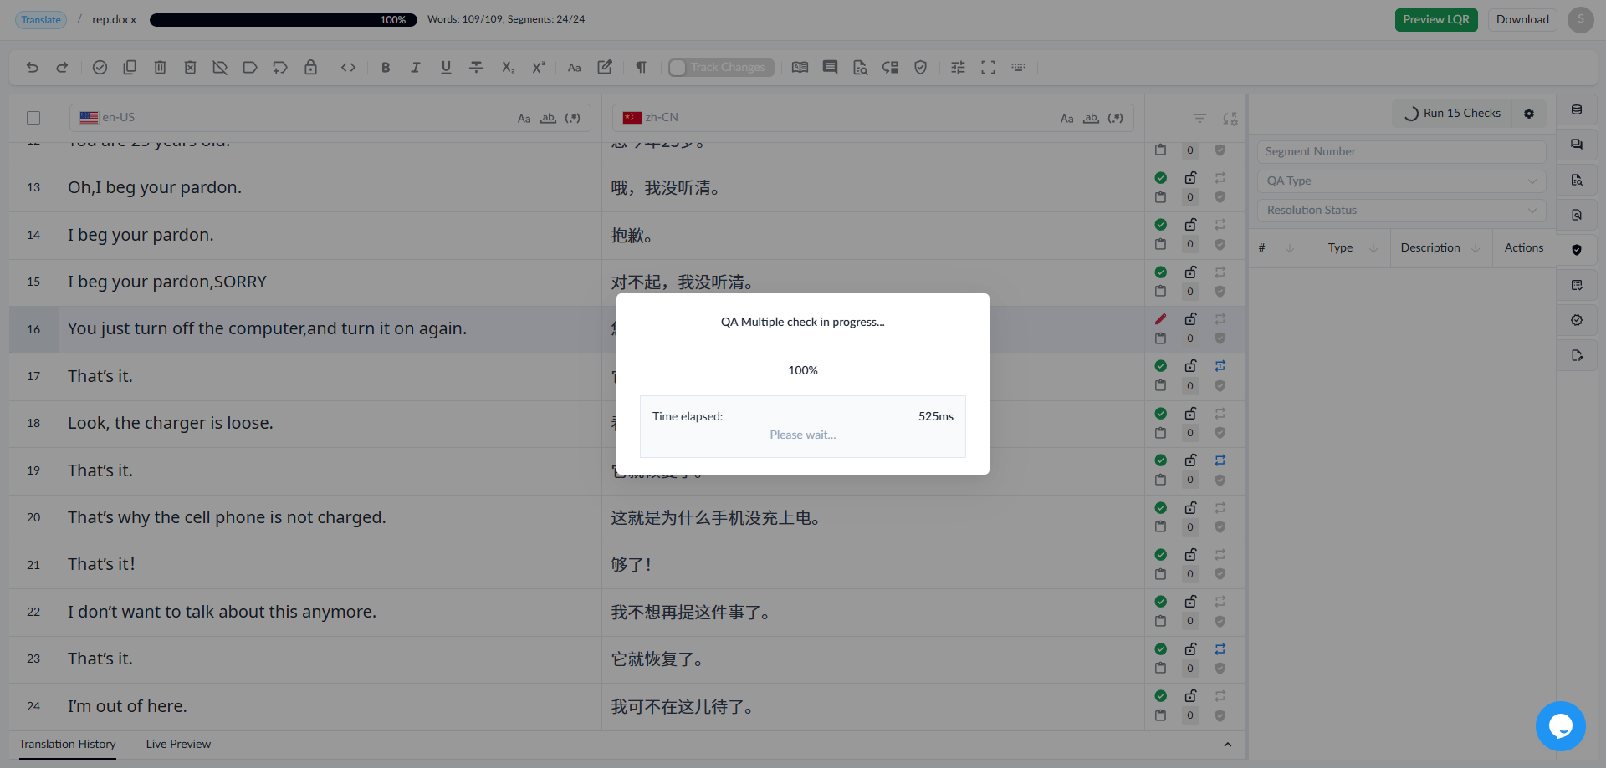Toggle the Track Changes switch
1606x768 pixels.
coord(721,68)
